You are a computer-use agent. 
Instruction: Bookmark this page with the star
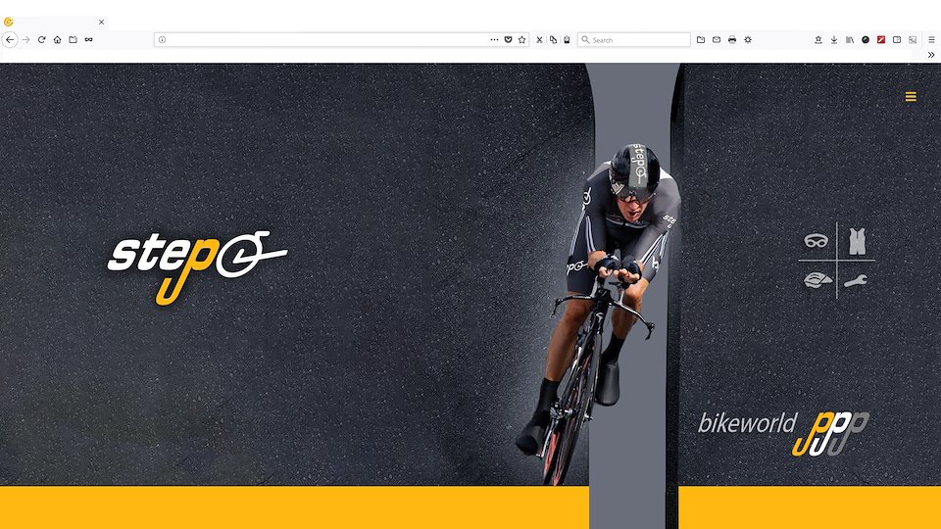pyautogui.click(x=522, y=39)
